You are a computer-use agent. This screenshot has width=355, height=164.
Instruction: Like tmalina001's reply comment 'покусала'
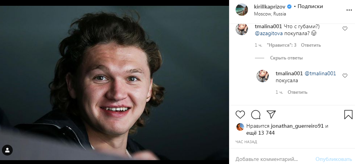pyautogui.click(x=345, y=76)
